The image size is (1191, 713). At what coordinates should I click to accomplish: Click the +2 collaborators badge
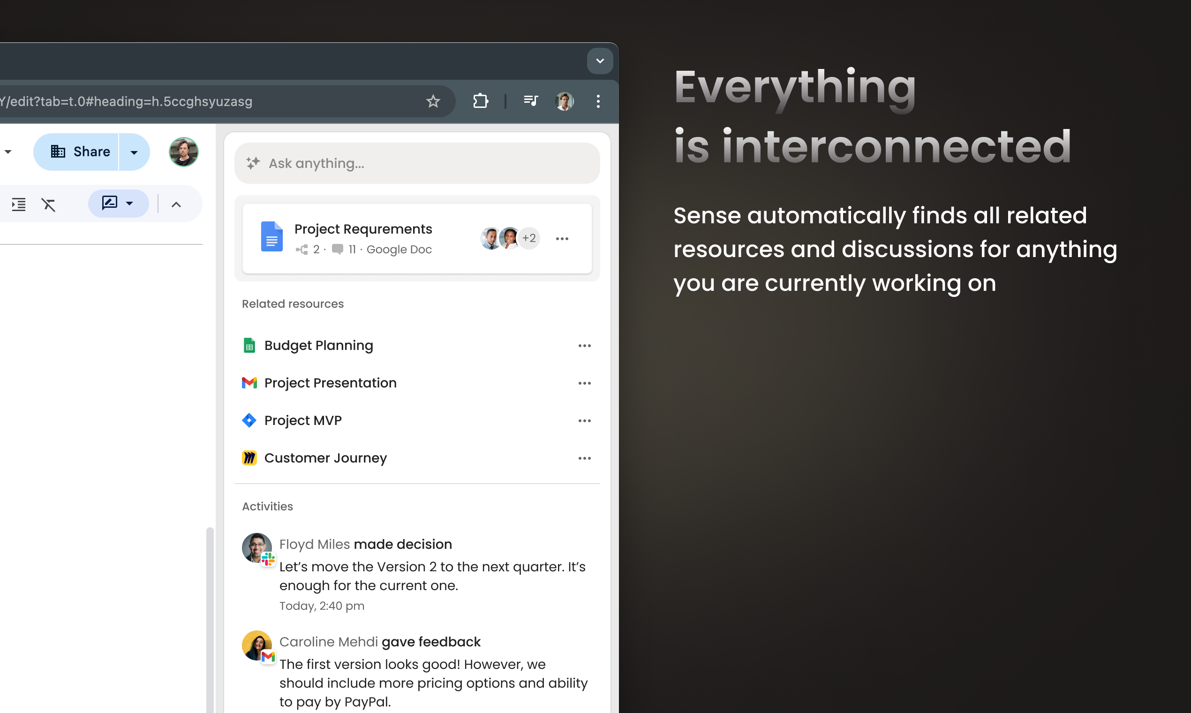[x=529, y=238]
